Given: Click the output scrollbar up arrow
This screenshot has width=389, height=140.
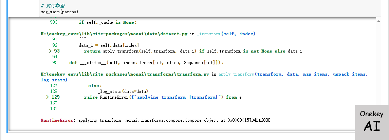Looking at the screenshot, I should coord(378,21).
